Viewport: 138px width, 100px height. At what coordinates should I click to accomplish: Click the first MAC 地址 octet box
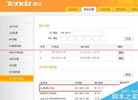(64, 39)
